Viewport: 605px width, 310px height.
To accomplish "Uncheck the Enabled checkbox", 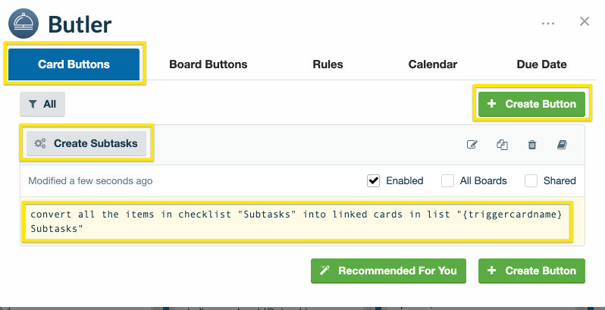I will pyautogui.click(x=373, y=181).
